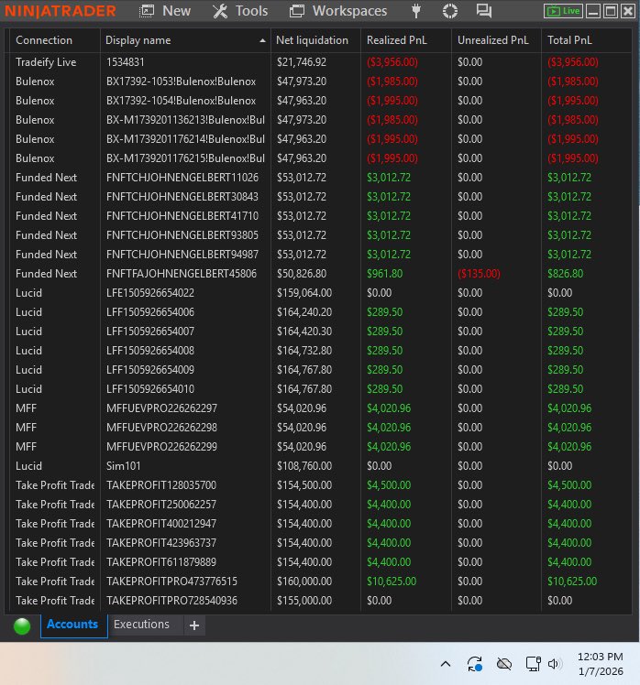
Task: Select the Sim101 account row
Action: (319, 466)
